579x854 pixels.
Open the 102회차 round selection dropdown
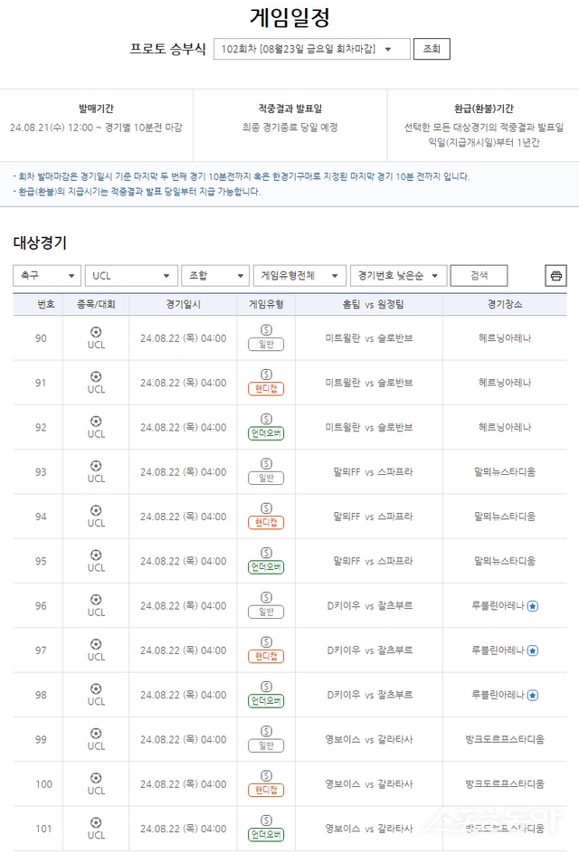pos(311,49)
